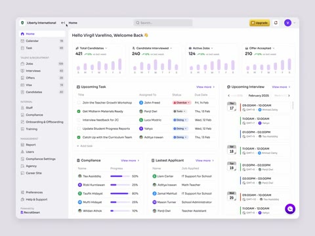Click Tea Assiddiq's 50% progress bar
The width and height of the screenshot is (315, 236).
(119, 176)
